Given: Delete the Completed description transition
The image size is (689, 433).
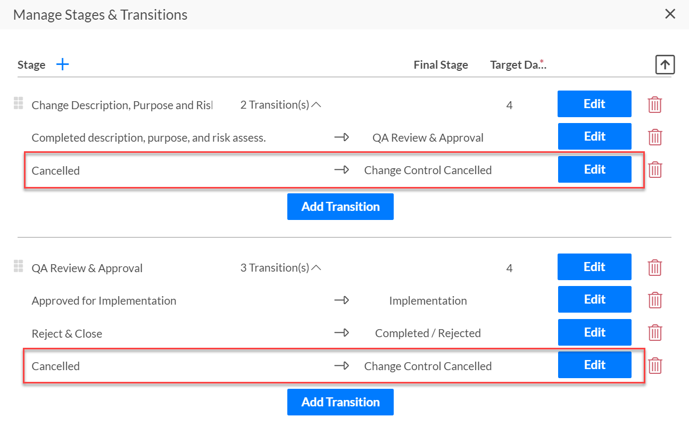Looking at the screenshot, I should 655,137.
